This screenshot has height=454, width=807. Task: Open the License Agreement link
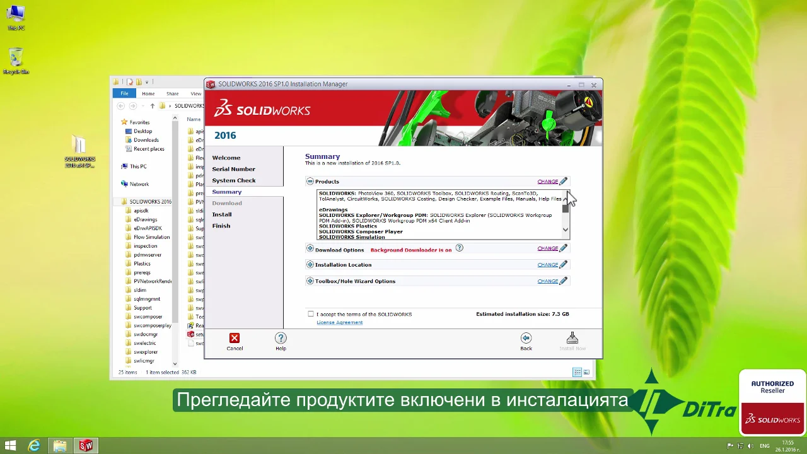click(x=340, y=322)
